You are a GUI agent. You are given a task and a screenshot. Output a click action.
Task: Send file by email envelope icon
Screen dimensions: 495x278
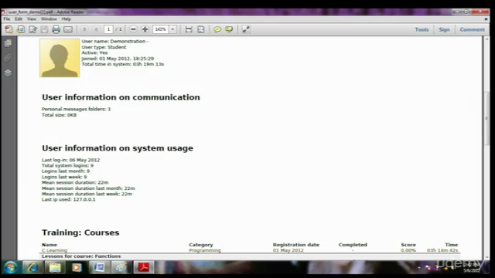68,29
